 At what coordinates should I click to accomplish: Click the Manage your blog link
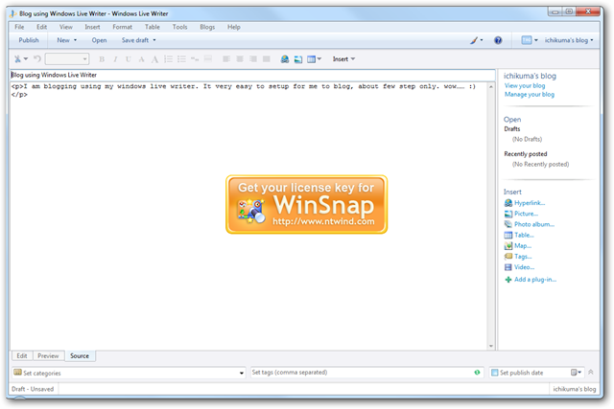[529, 95]
